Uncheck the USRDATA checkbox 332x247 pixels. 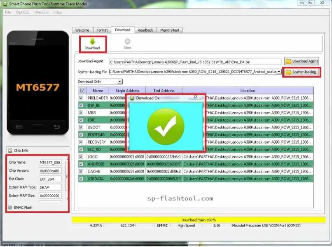click(81, 179)
